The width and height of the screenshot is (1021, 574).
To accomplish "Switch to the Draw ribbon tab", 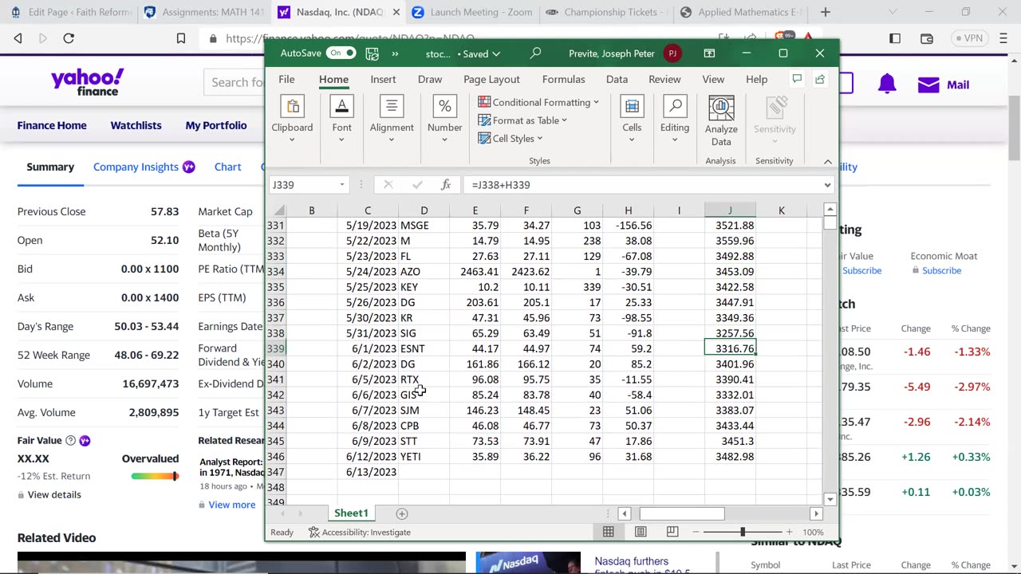I will click(430, 79).
